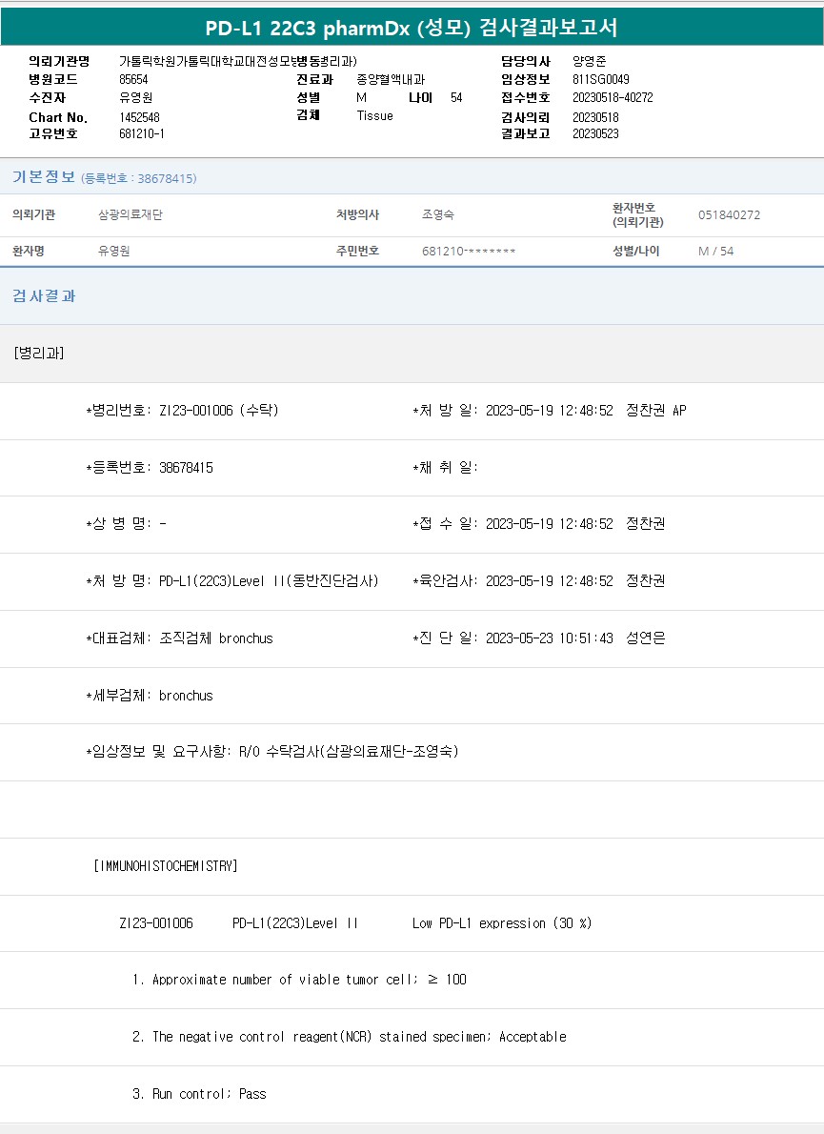Click the 임상정보 및 요구사항 line
The width and height of the screenshot is (824, 1134).
click(x=272, y=752)
